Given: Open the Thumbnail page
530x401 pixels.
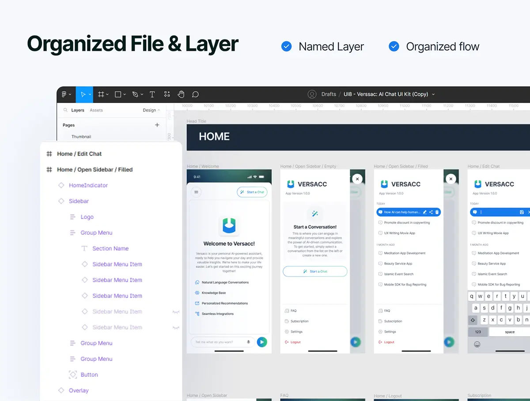Looking at the screenshot, I should point(81,137).
